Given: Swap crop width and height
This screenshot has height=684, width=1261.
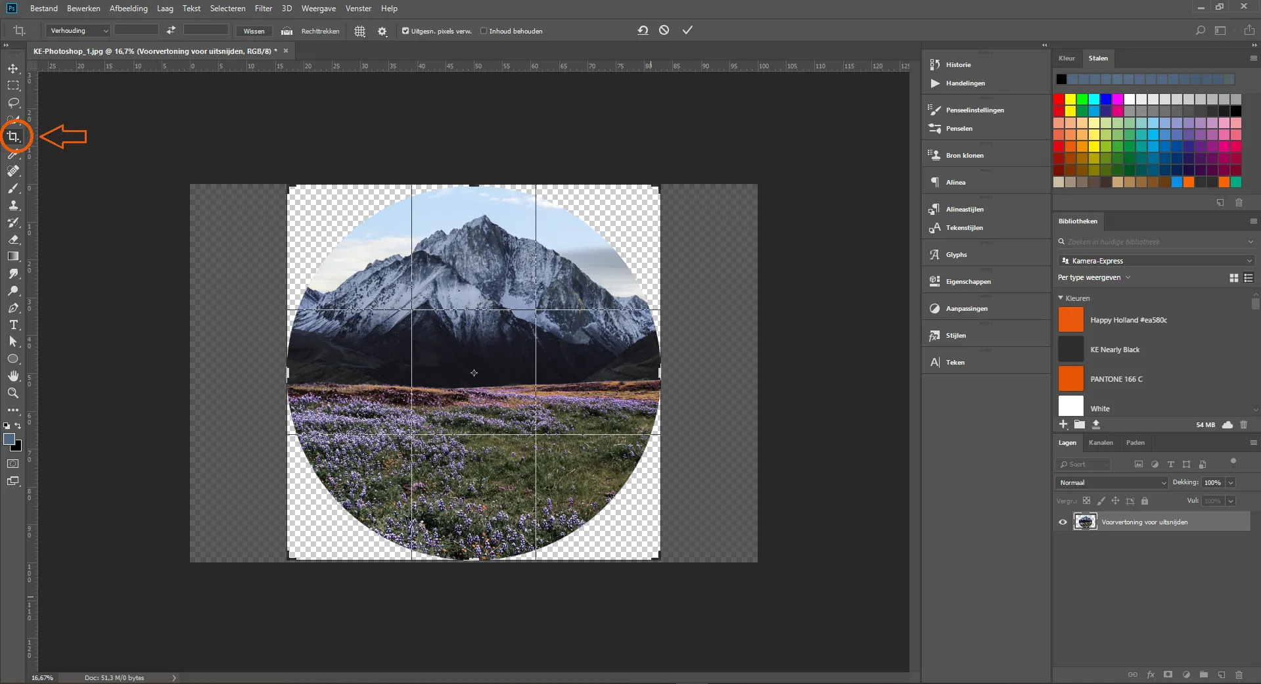Looking at the screenshot, I should [x=171, y=30].
